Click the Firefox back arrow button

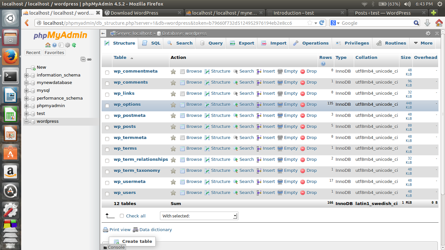(27, 23)
